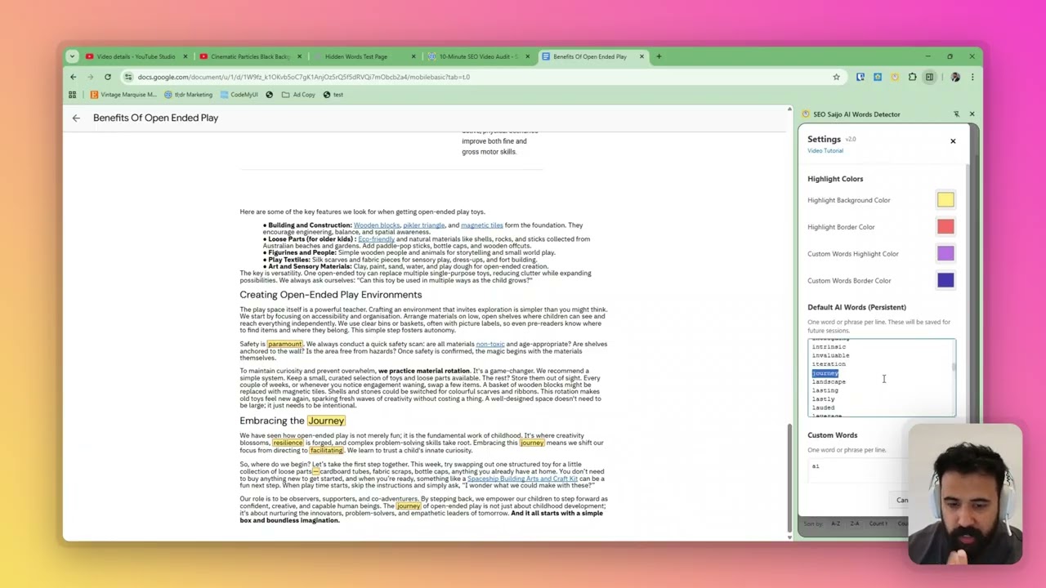Click the Custom Words text field
Viewport: 1046px width, 588px height.
[x=881, y=470]
